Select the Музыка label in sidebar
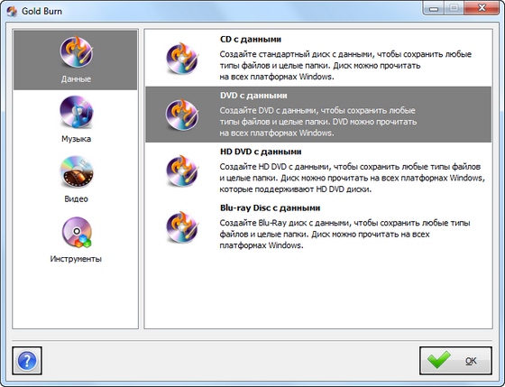Image resolution: width=505 pixels, height=387 pixels. pos(77,139)
